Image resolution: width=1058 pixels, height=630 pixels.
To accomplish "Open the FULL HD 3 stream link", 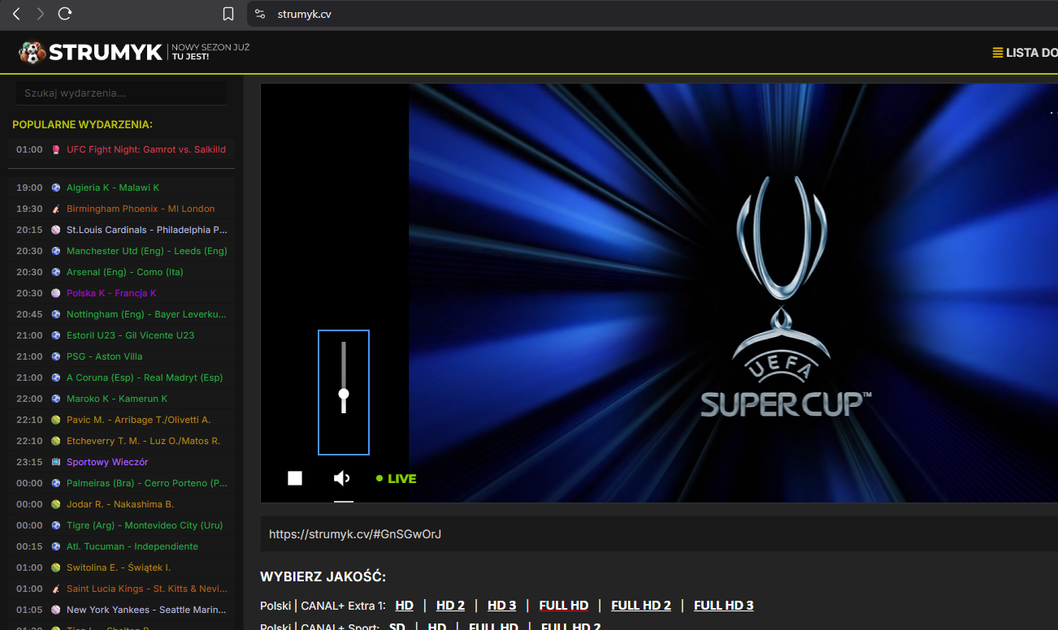I will click(724, 606).
